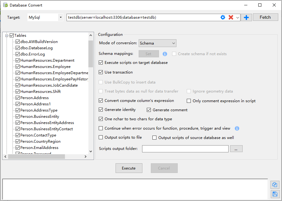Toggle Convert compute column's expression
The height and width of the screenshot is (201, 282).
coord(101,101)
